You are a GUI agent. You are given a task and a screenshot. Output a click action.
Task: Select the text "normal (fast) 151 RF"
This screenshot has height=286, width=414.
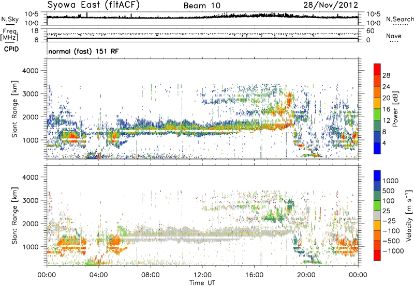[83, 51]
